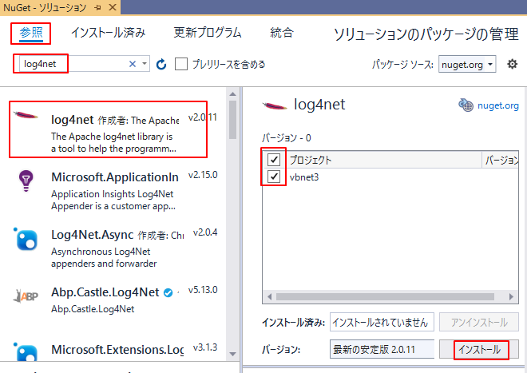Image resolution: width=527 pixels, height=373 pixels.
Task: Click v5.13.0 version of Abp.Castle.Log4Net
Action: [203, 290]
